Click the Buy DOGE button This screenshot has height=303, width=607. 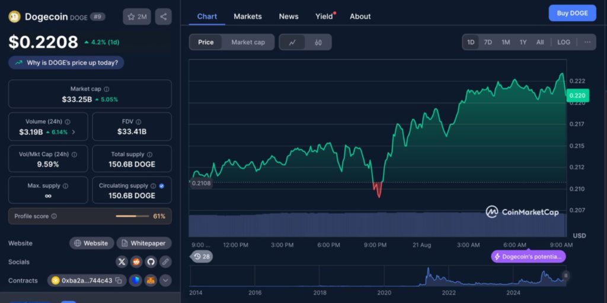[x=572, y=13]
